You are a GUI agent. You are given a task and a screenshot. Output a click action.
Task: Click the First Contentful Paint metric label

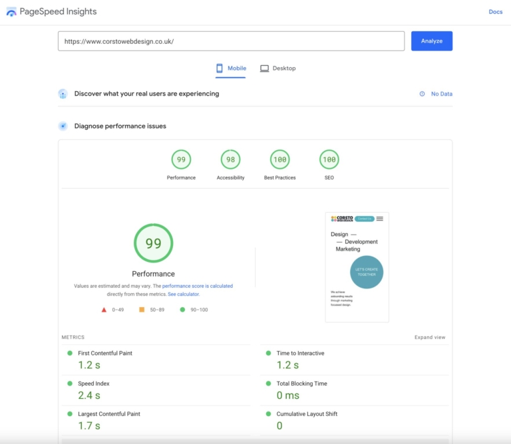pos(105,353)
